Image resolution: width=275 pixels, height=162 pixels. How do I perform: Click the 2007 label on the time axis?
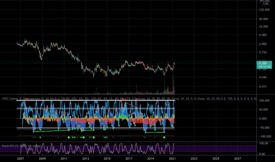pos(21,158)
